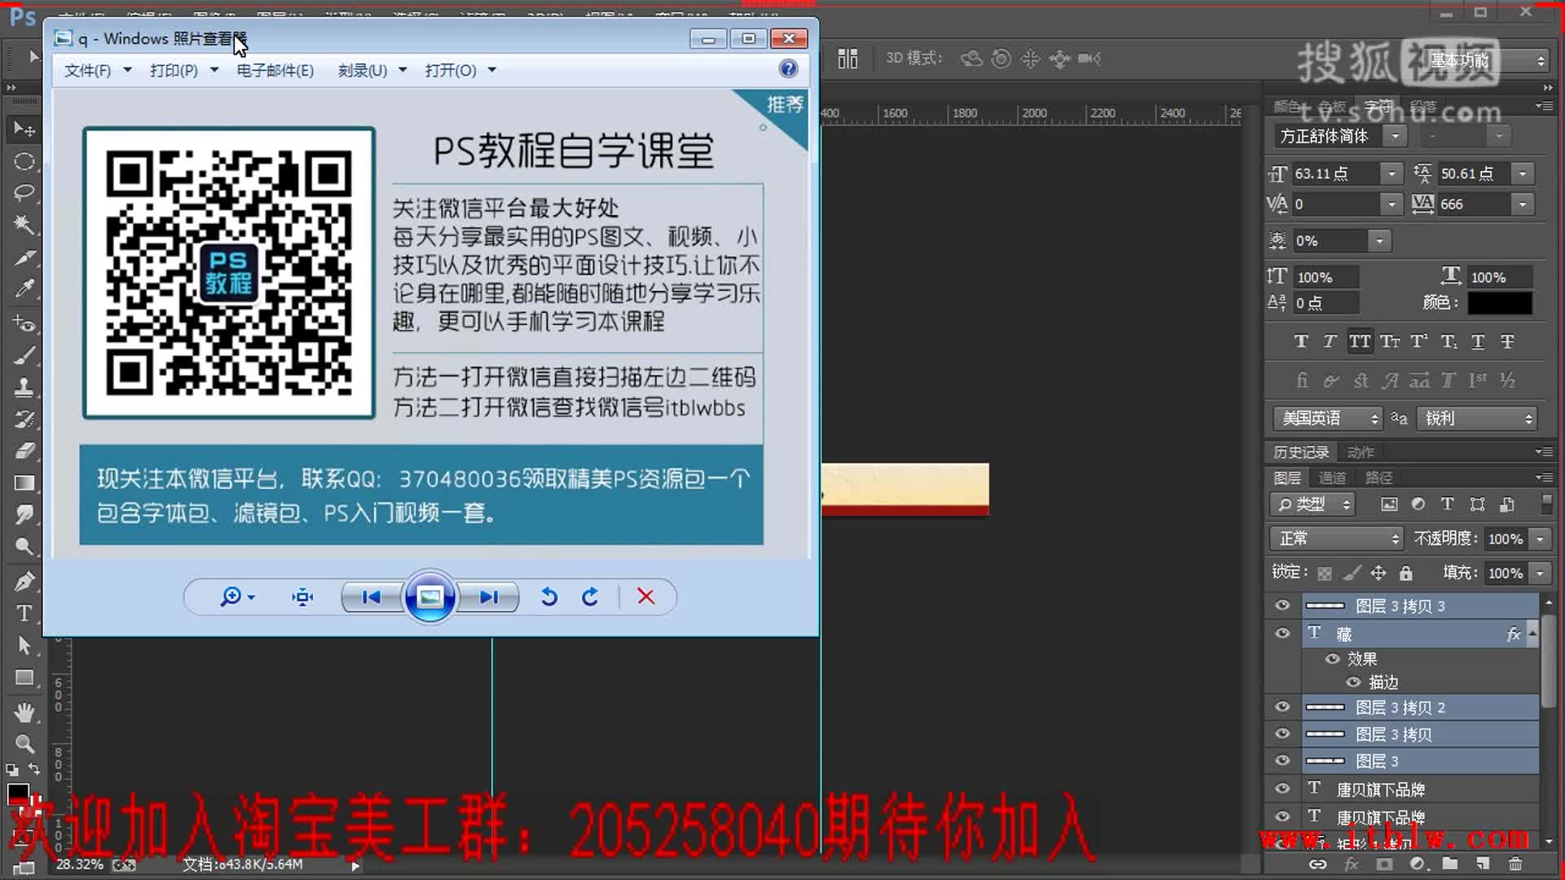This screenshot has width=1565, height=880.
Task: Open language dropdown 美国英语
Action: (1328, 419)
